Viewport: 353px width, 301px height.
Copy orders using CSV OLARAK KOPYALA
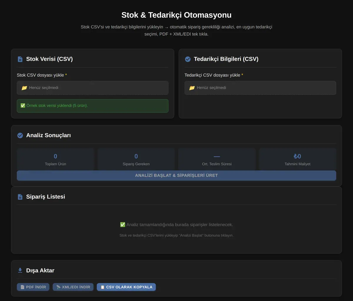click(126, 287)
